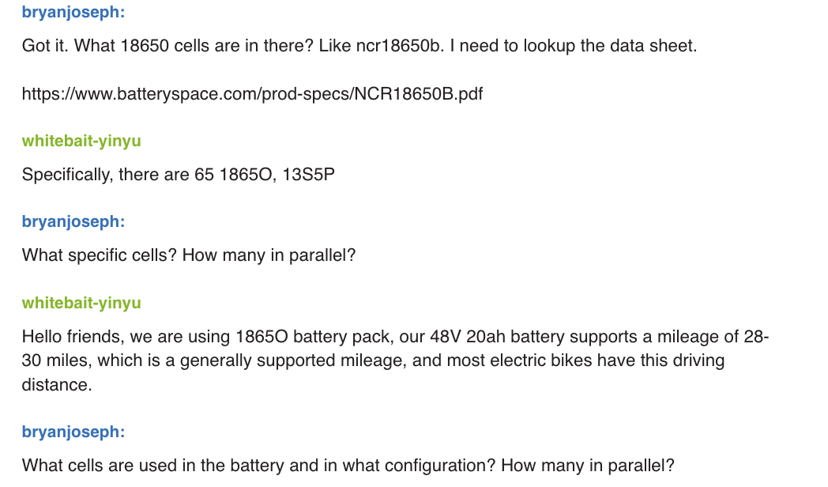Click the "Hello friends" opening line

pyautogui.click(x=395, y=337)
